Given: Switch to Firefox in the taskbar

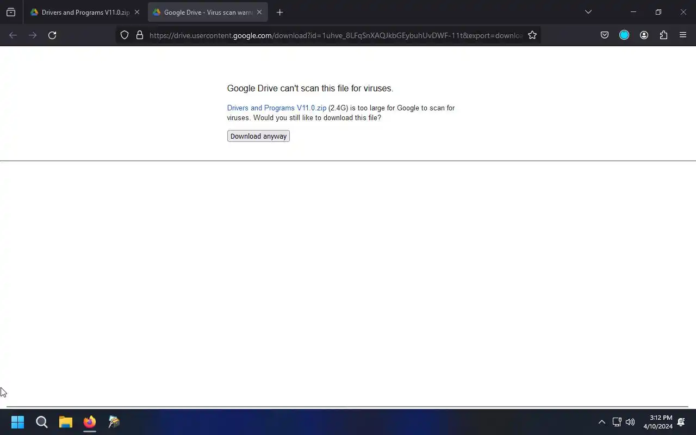Looking at the screenshot, I should coord(90,422).
